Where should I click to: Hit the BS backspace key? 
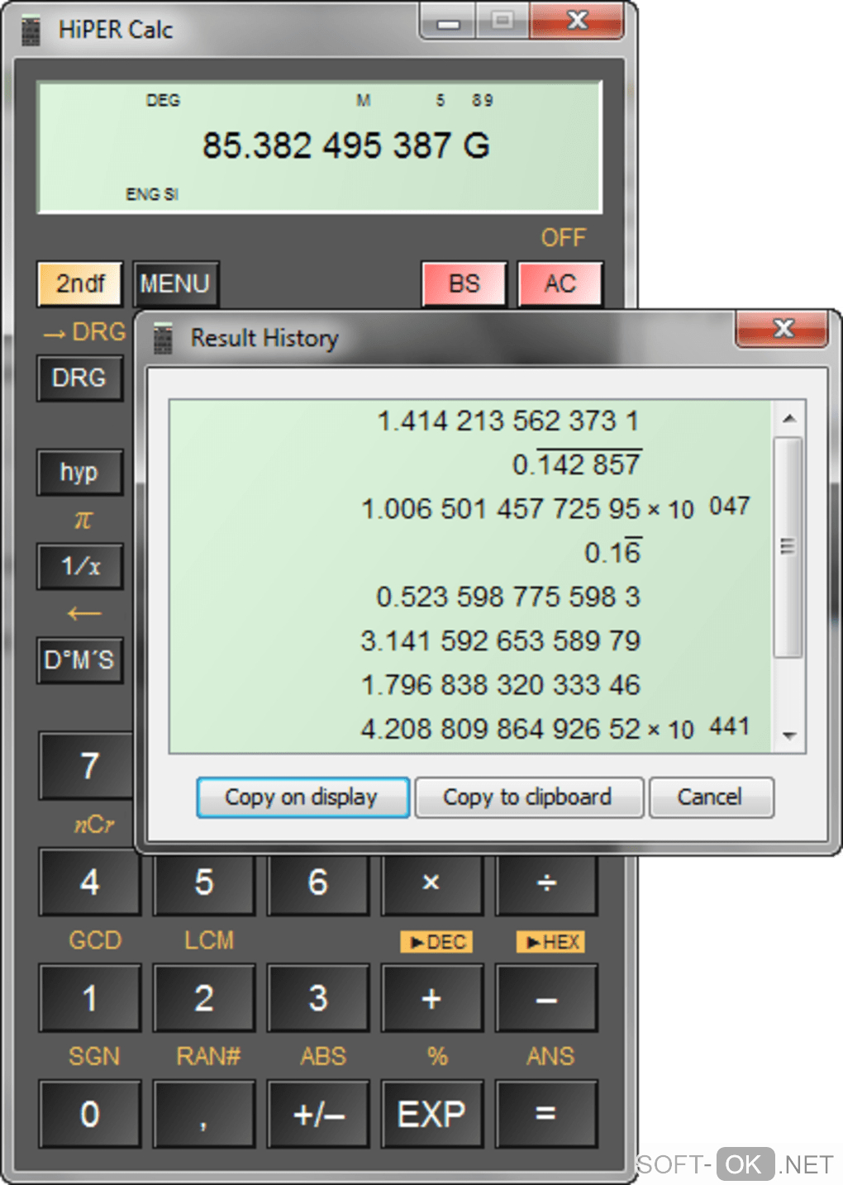click(x=464, y=283)
